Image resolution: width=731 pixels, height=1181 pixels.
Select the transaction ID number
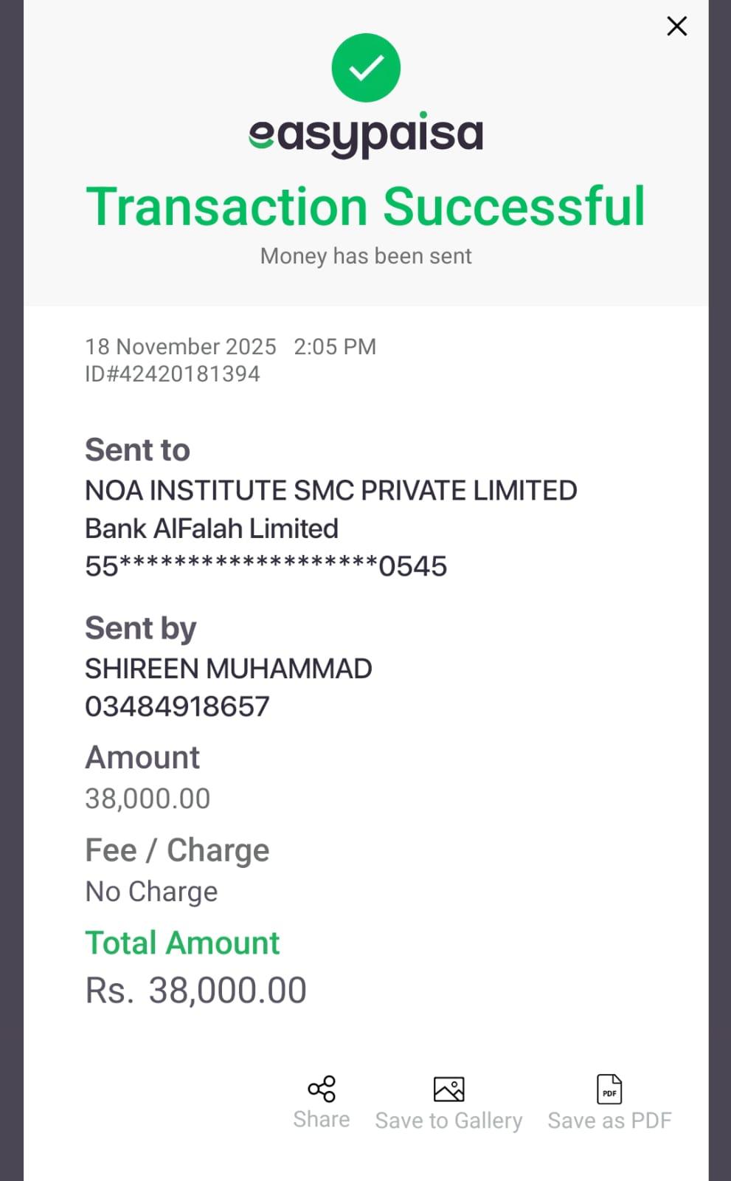point(173,373)
